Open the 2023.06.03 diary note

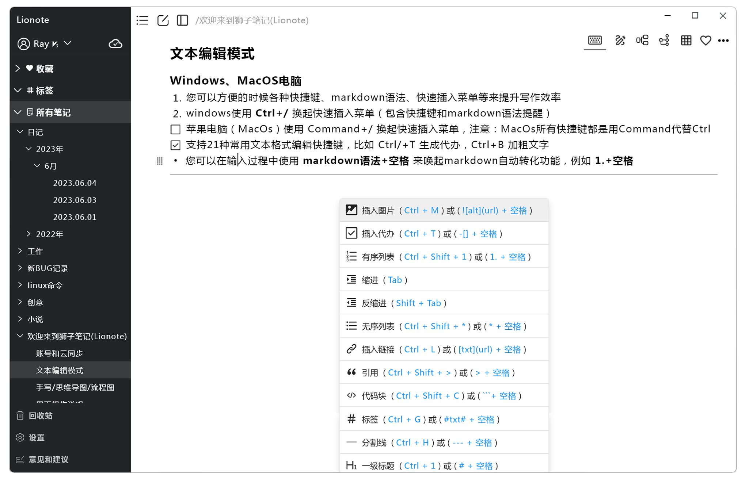tap(75, 200)
